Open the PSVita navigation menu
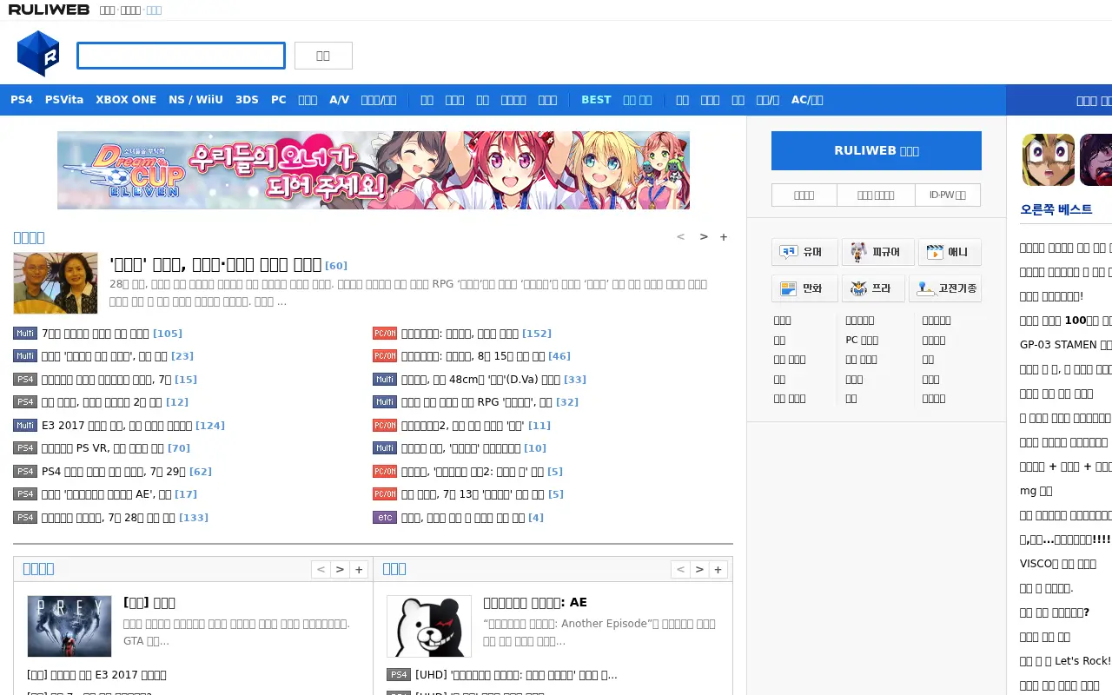 [x=64, y=100]
